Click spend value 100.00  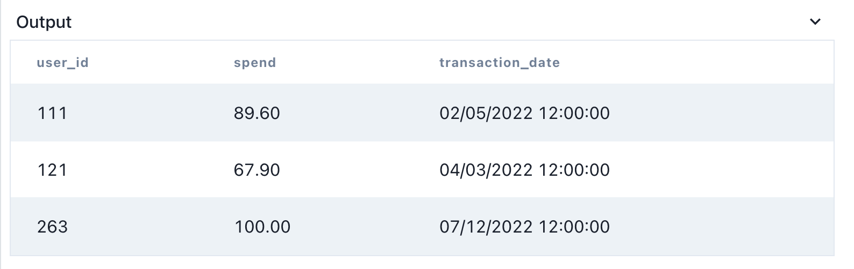coord(262,227)
